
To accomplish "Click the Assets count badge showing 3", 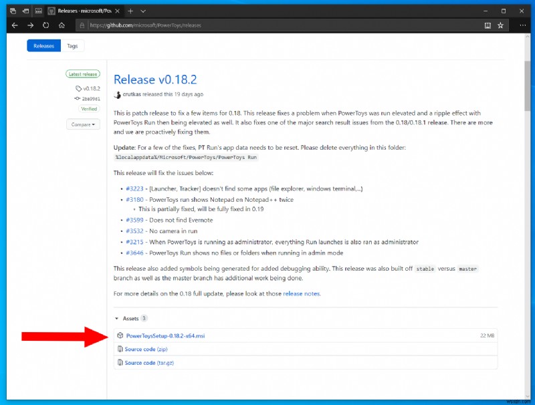I will pyautogui.click(x=144, y=318).
